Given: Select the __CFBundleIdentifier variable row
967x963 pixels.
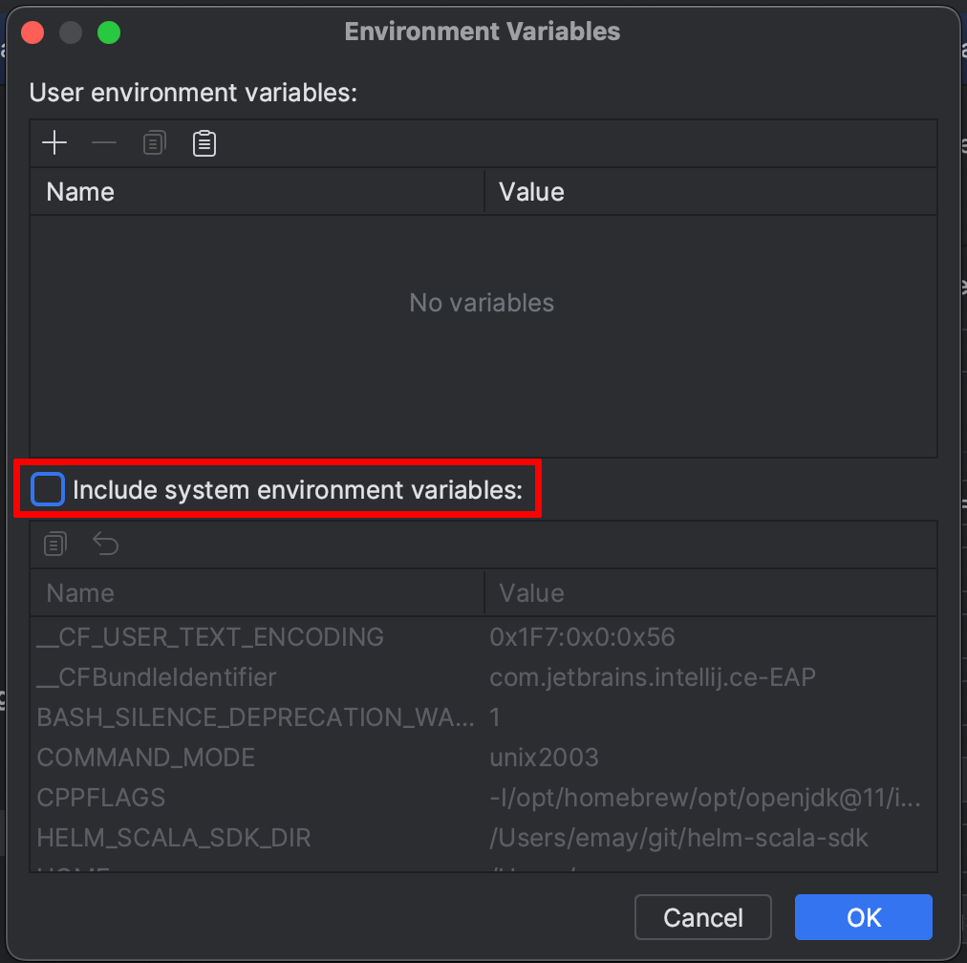Looking at the screenshot, I should point(157,677).
